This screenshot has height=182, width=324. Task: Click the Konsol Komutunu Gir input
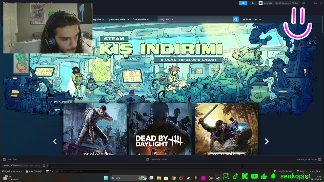coord(84,171)
